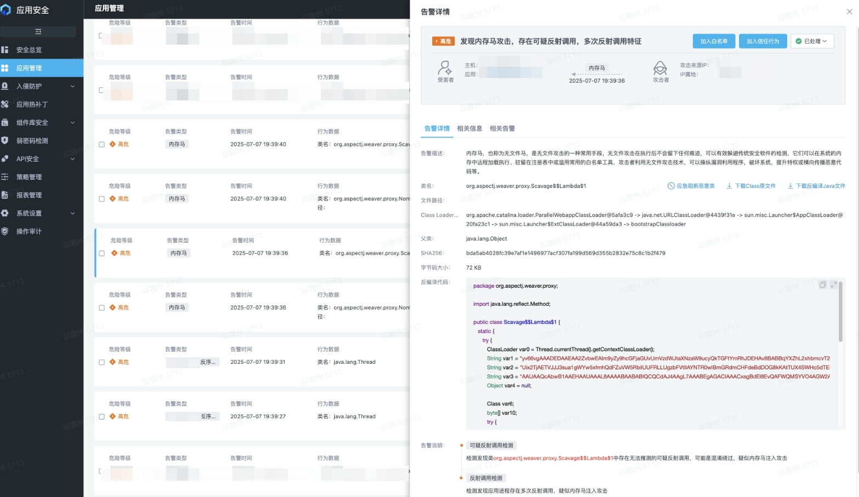Select checkbox for Scavage alert at 19:39:36
Image resolution: width=859 pixels, height=497 pixels.
click(x=101, y=253)
